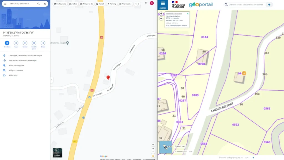Screen dimensions: 284x160
Task: Save this location using the Save icon
Action: click(16, 44)
